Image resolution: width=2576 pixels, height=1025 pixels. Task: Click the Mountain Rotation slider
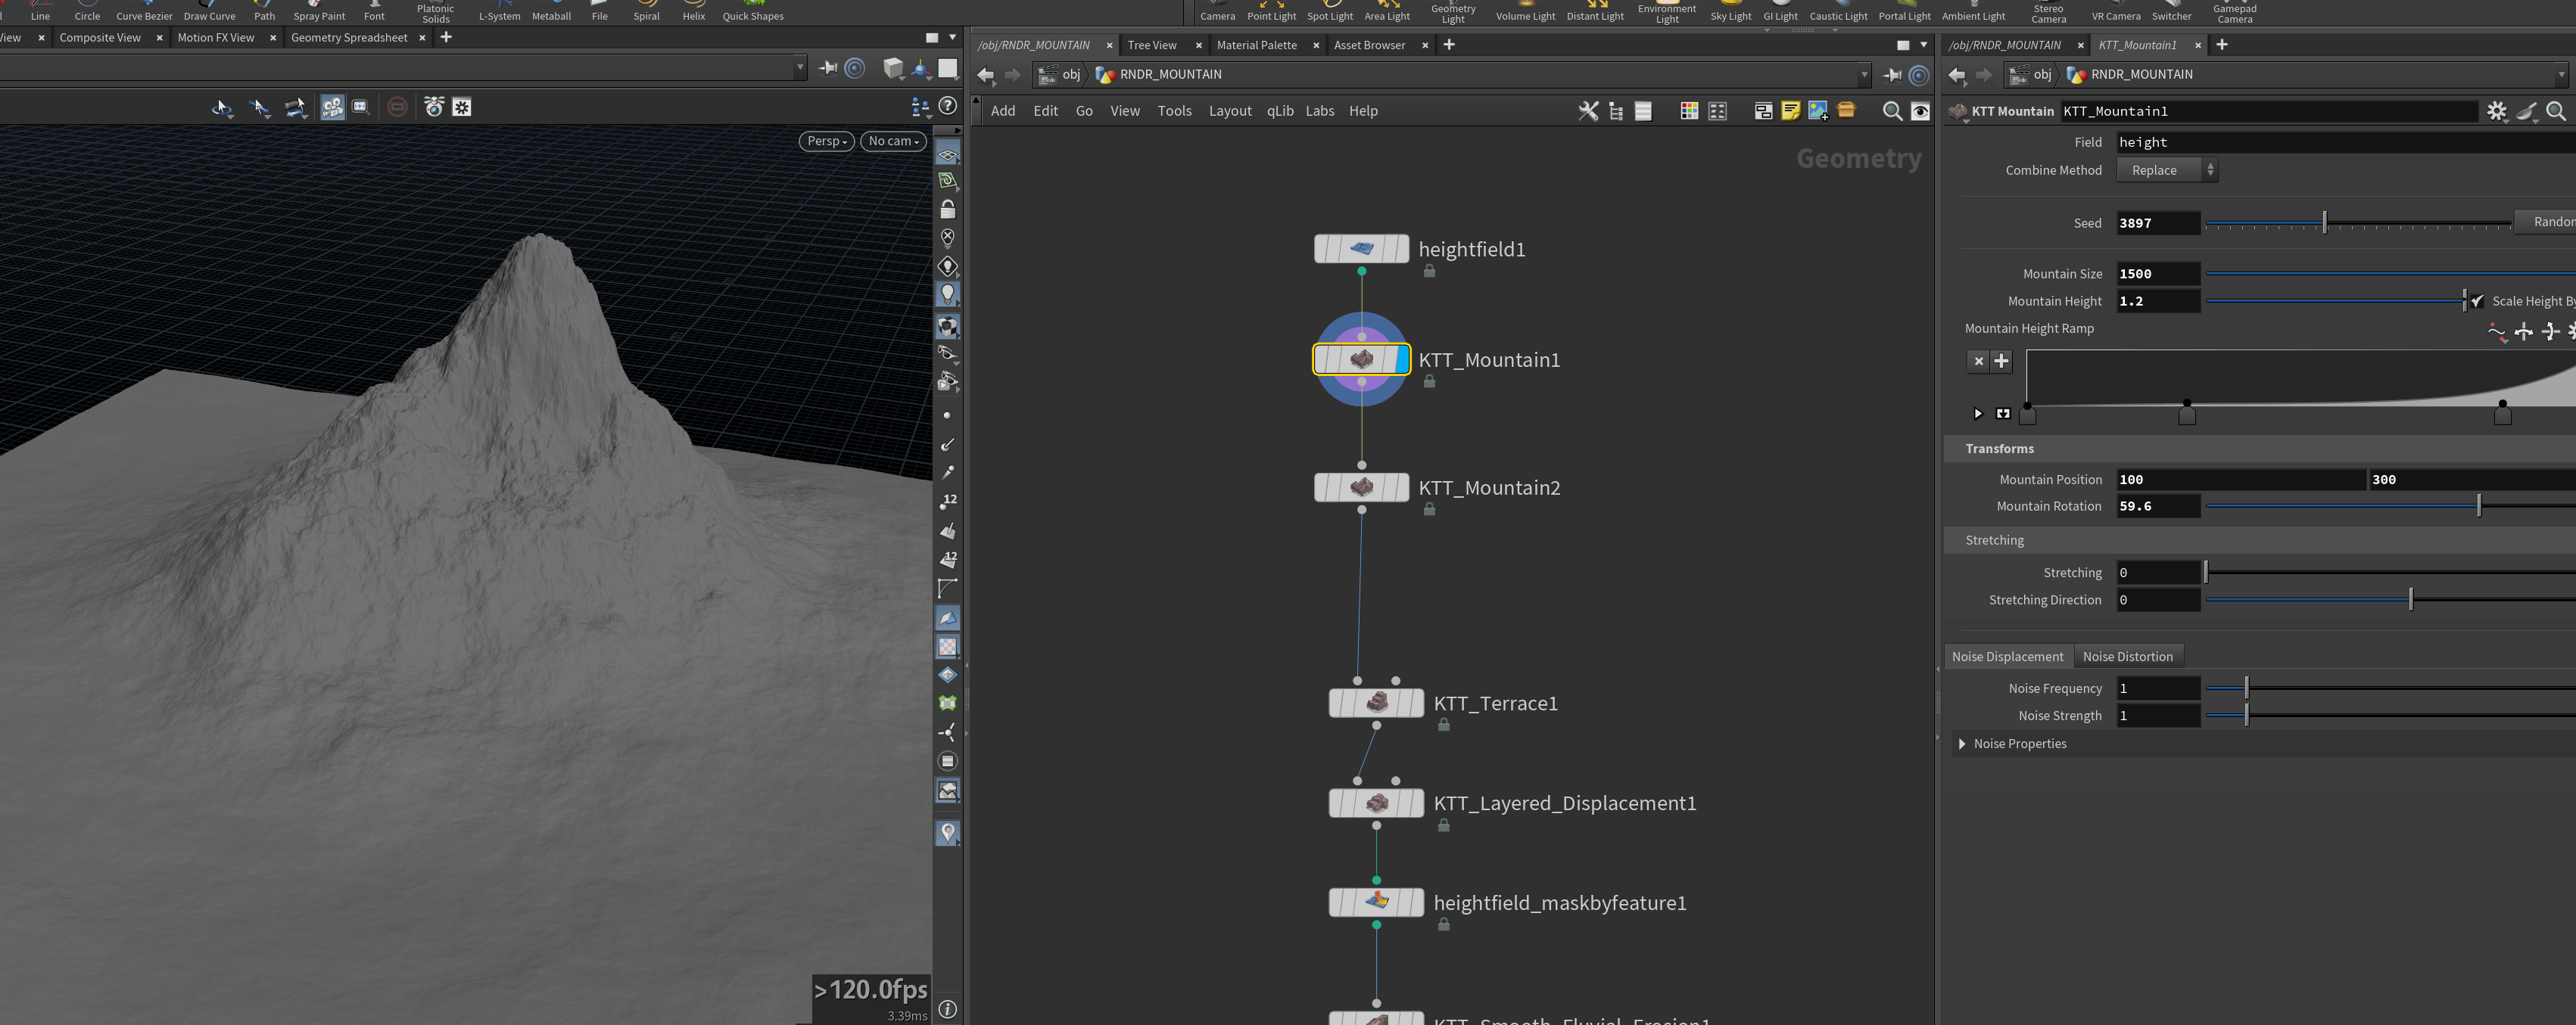tap(2390, 507)
